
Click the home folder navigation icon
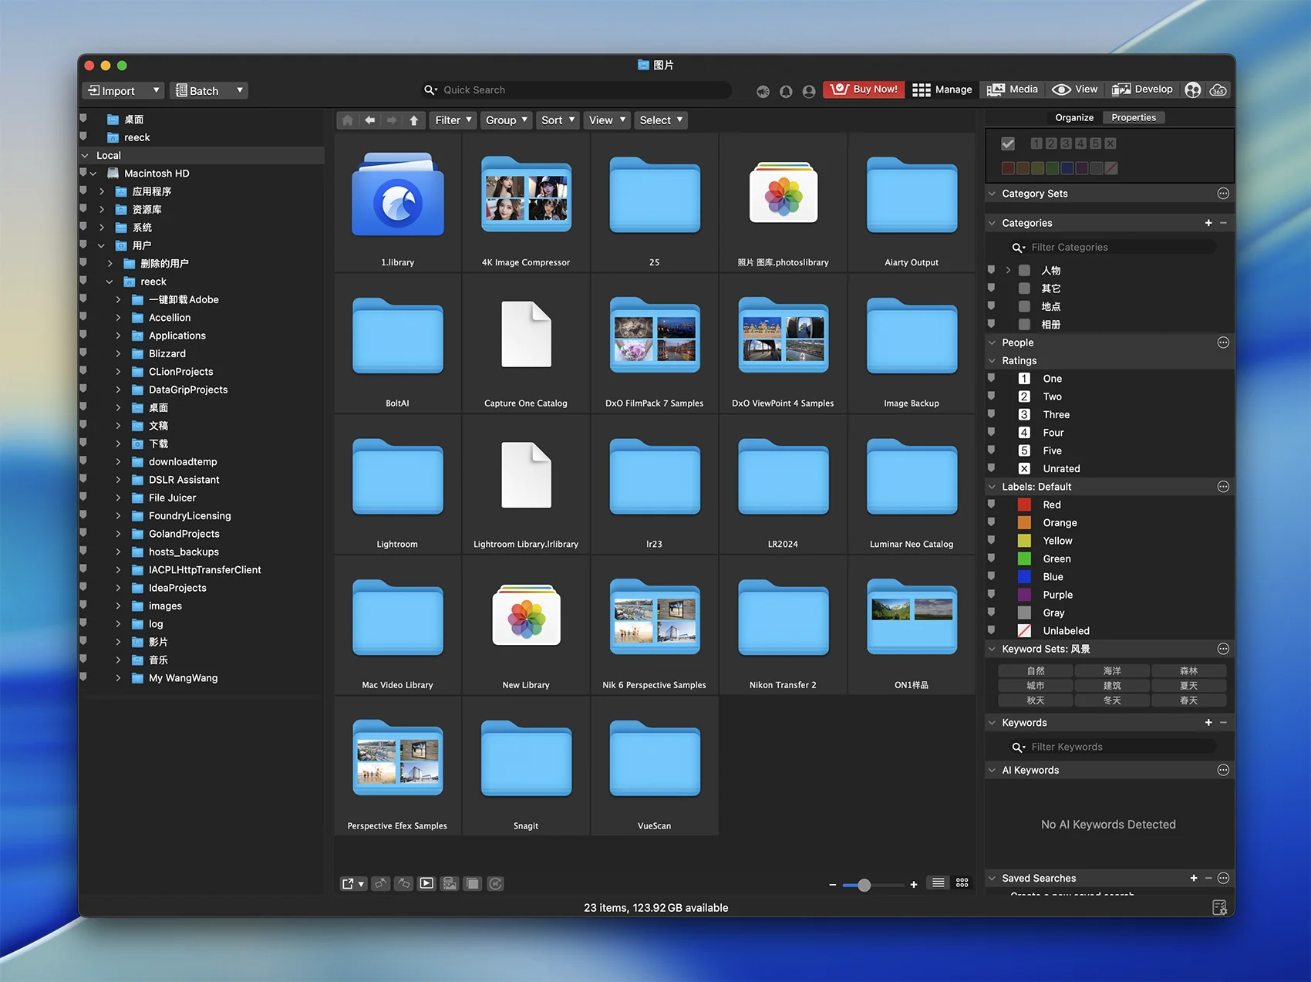point(348,120)
